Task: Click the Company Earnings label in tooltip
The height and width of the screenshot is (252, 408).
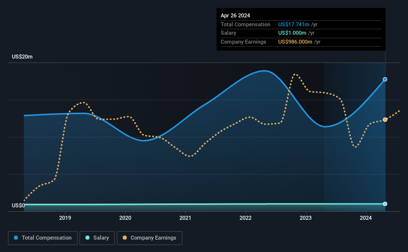Action: tap(244, 42)
